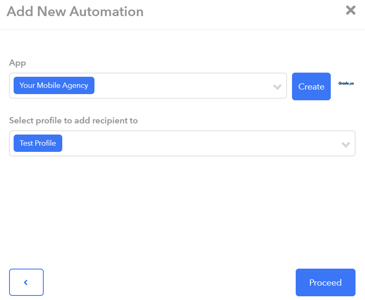Click the Proceed button

click(x=325, y=282)
